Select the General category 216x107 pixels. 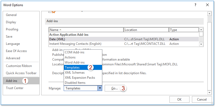point(11,15)
